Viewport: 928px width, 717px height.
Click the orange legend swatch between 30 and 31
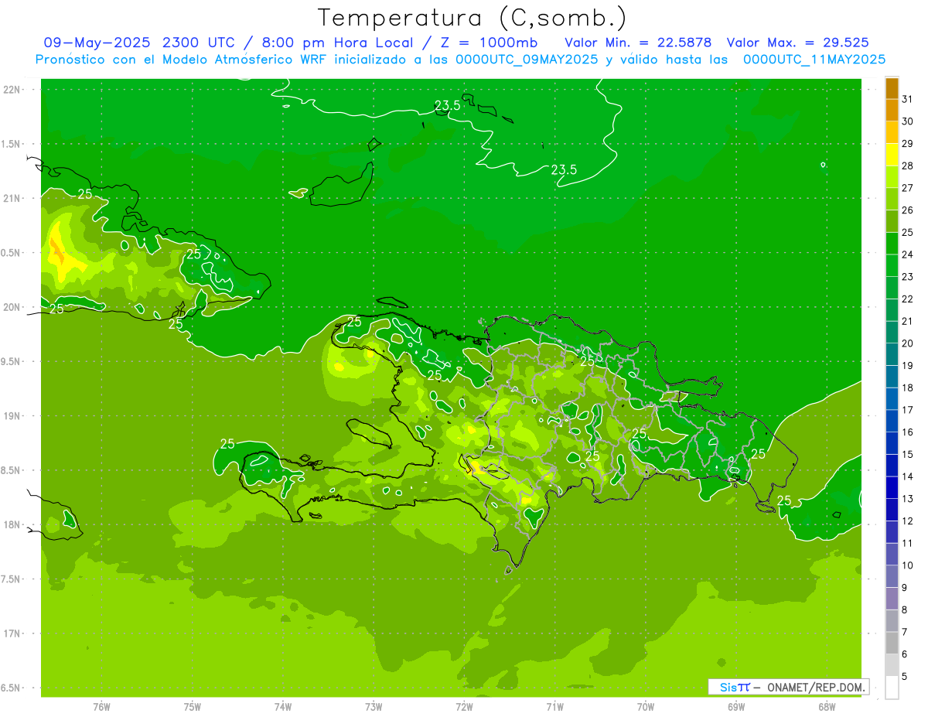tap(892, 111)
